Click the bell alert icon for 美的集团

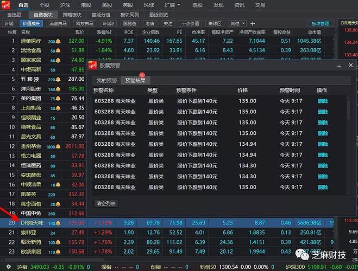(x=58, y=99)
